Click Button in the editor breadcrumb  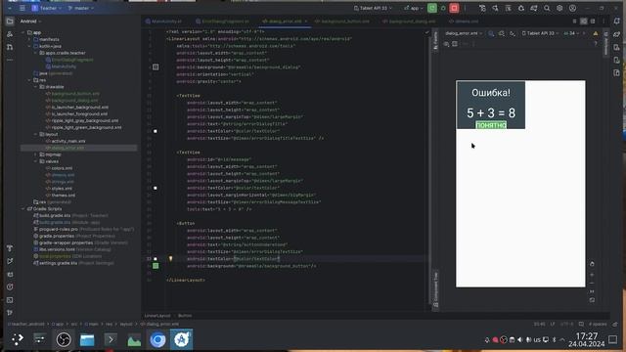click(x=185, y=316)
